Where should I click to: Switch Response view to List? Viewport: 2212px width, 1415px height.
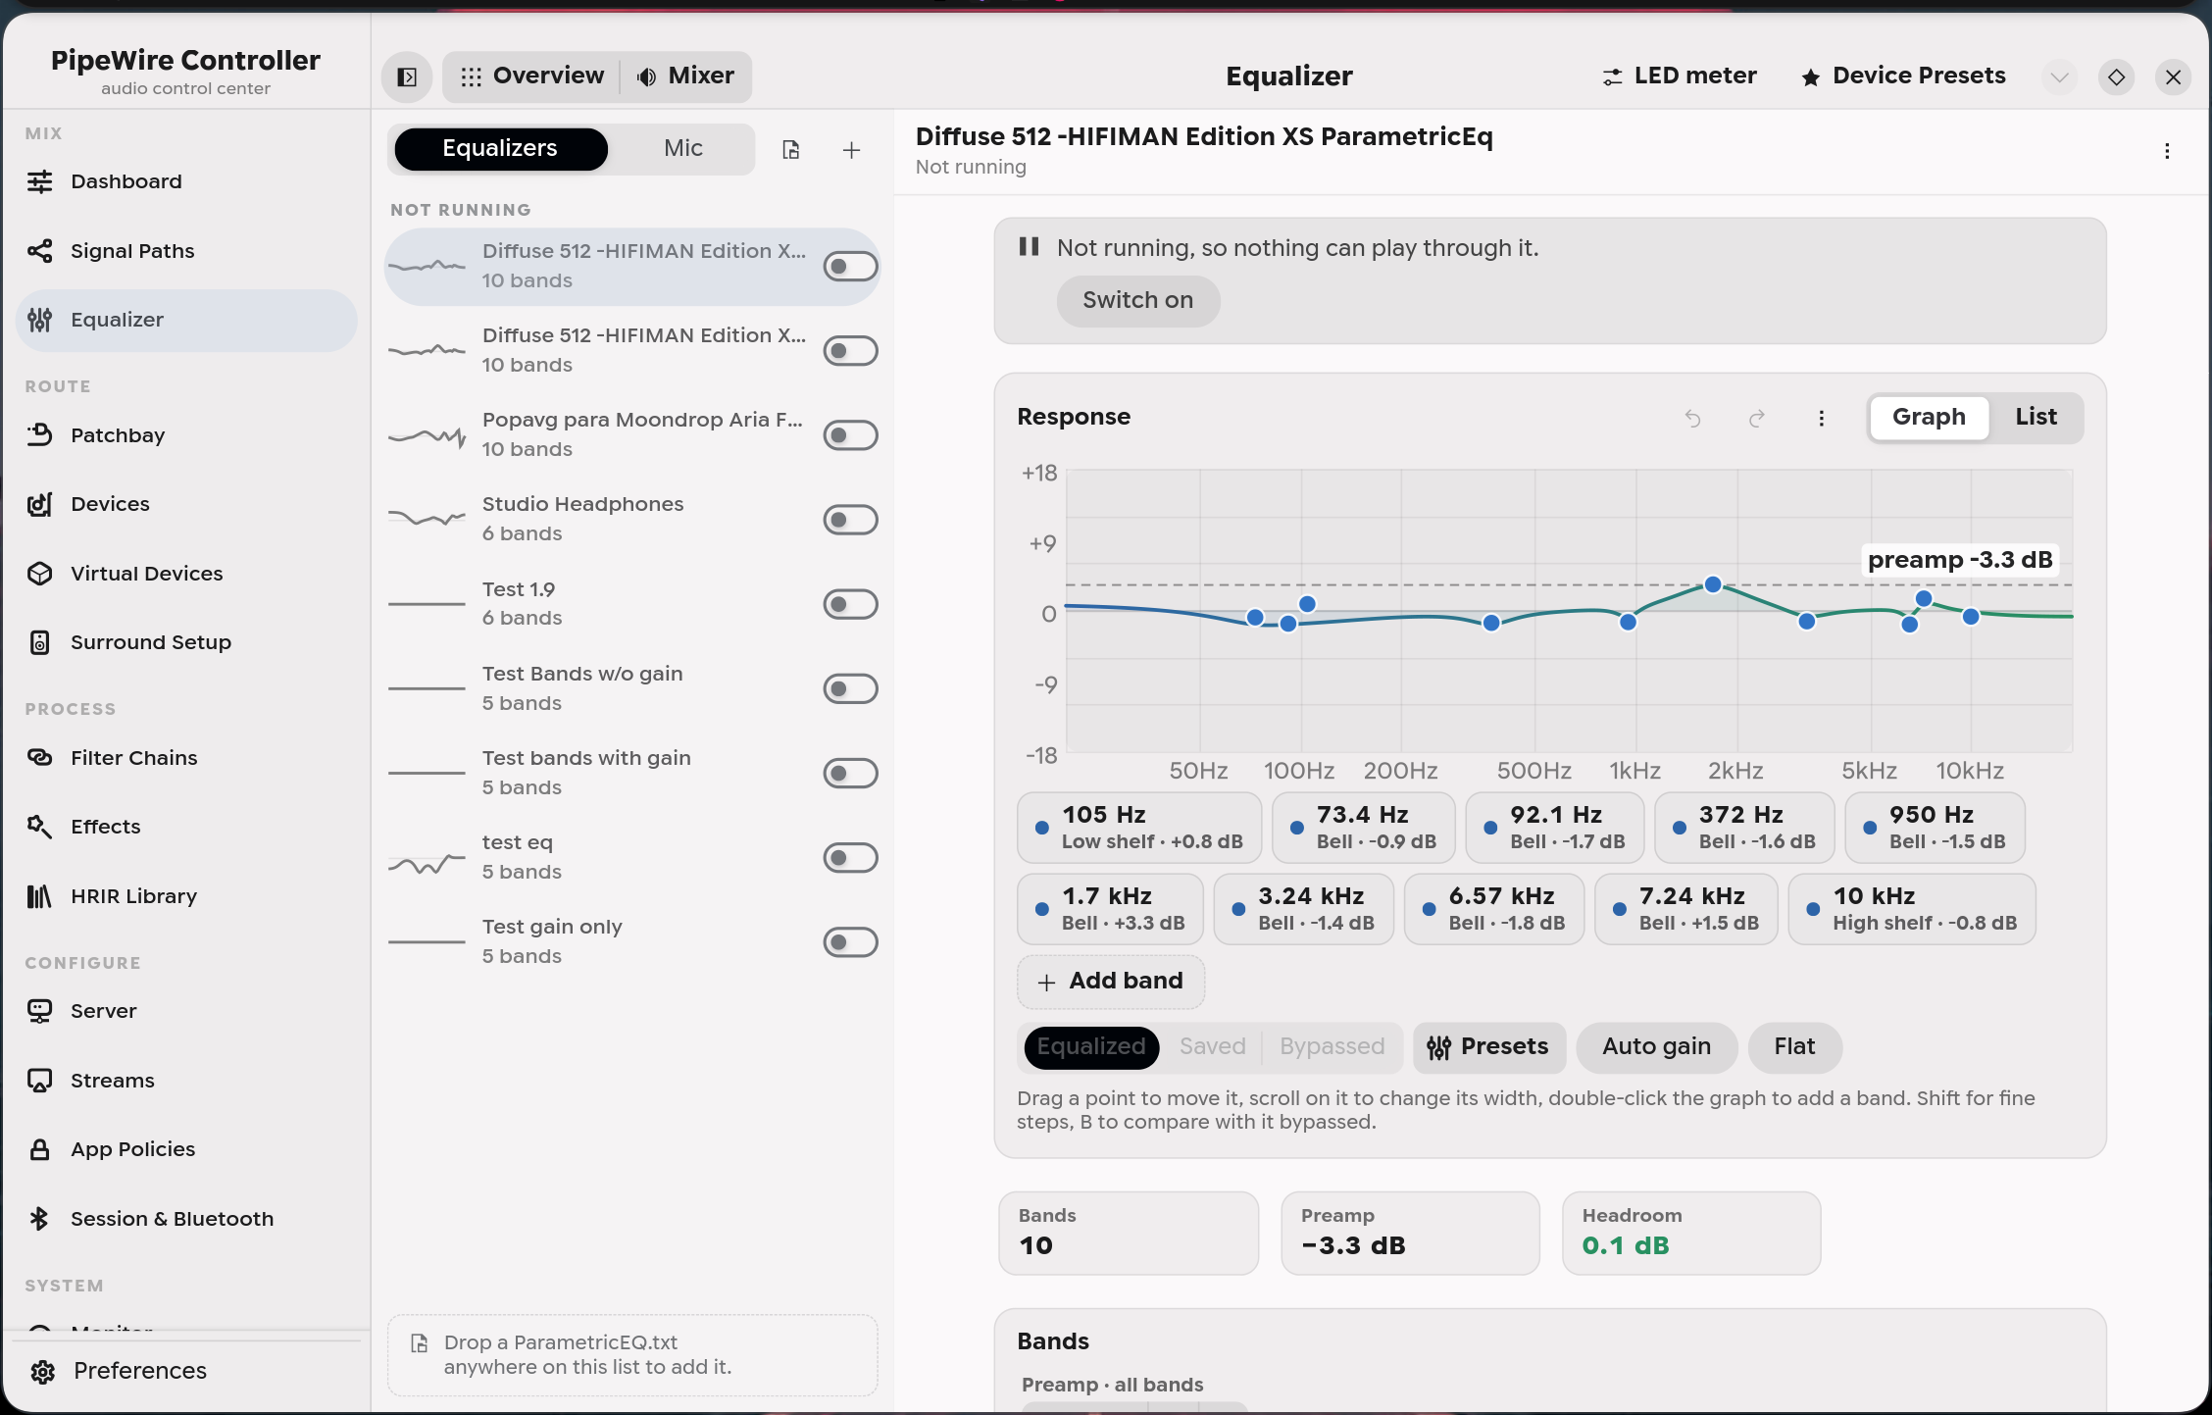pos(2036,418)
